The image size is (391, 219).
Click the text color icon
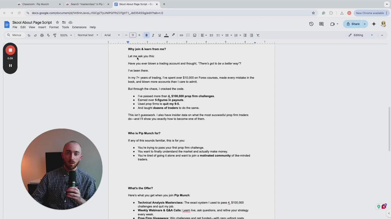tap(166, 35)
